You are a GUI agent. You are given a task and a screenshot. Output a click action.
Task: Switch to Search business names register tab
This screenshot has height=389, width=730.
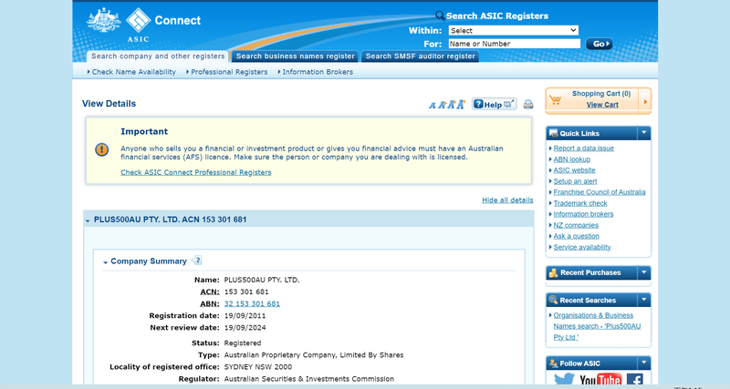(x=295, y=56)
